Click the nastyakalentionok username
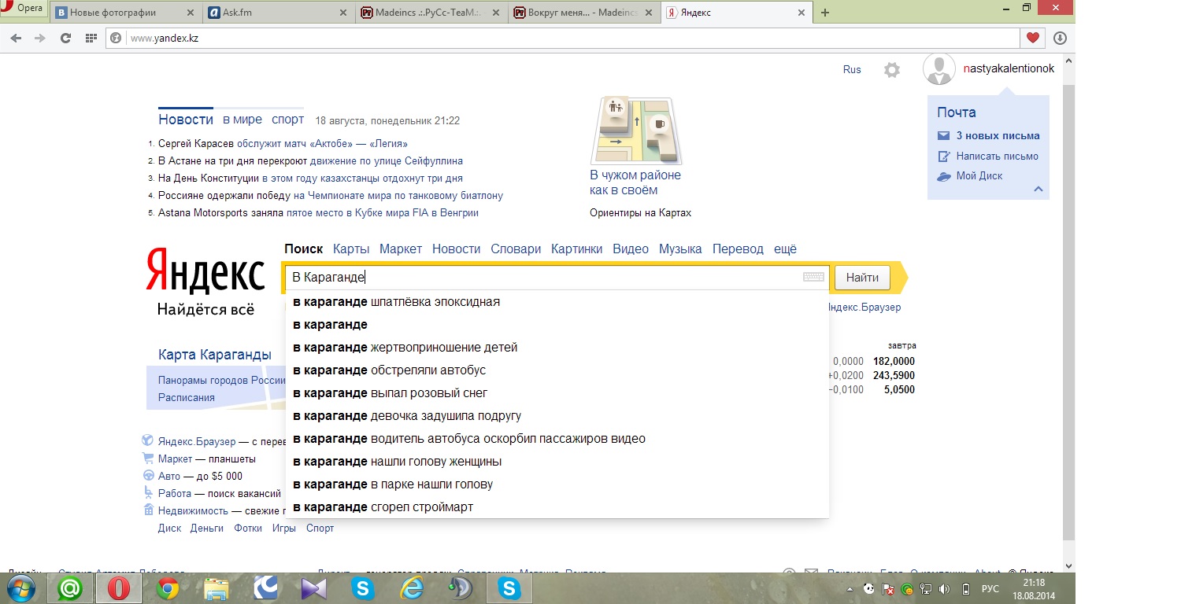The width and height of the screenshot is (1181, 604). 1009,69
